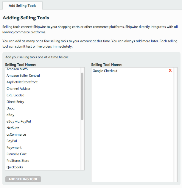Choose Direct Entry selling tool
The width and height of the screenshot is (182, 188).
click(15, 102)
